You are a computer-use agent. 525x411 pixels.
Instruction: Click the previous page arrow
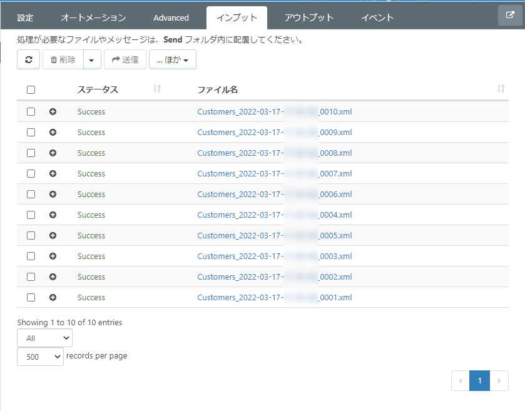coord(461,380)
